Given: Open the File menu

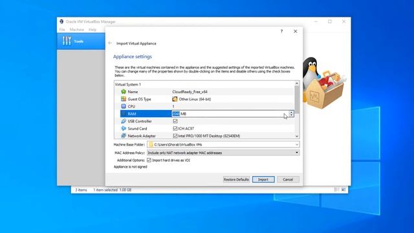Looking at the screenshot, I should tap(62, 30).
